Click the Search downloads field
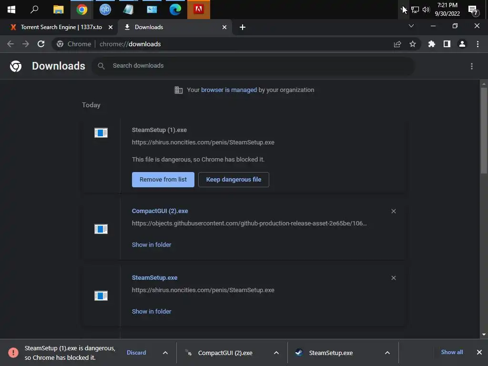 [x=253, y=66]
